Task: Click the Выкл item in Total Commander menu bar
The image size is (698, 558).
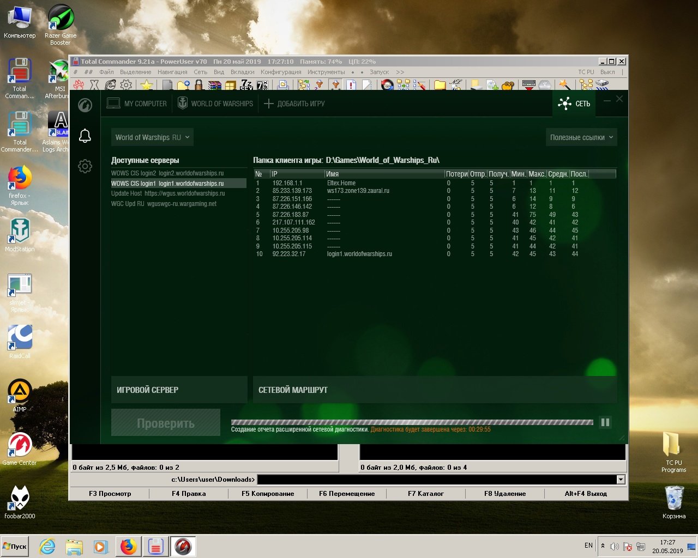Action: pyautogui.click(x=607, y=72)
